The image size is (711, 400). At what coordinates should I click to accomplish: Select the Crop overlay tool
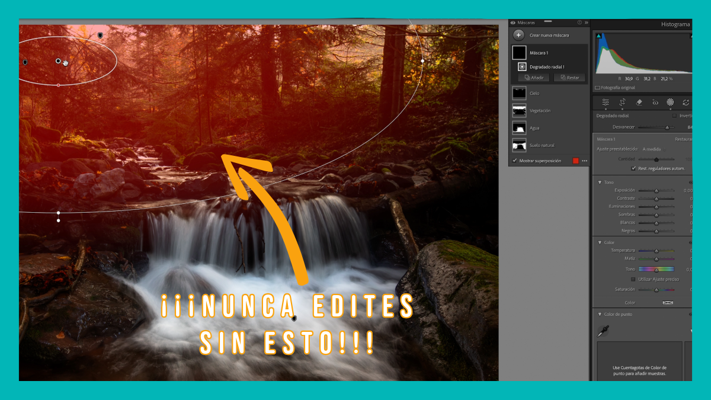pos(622,102)
